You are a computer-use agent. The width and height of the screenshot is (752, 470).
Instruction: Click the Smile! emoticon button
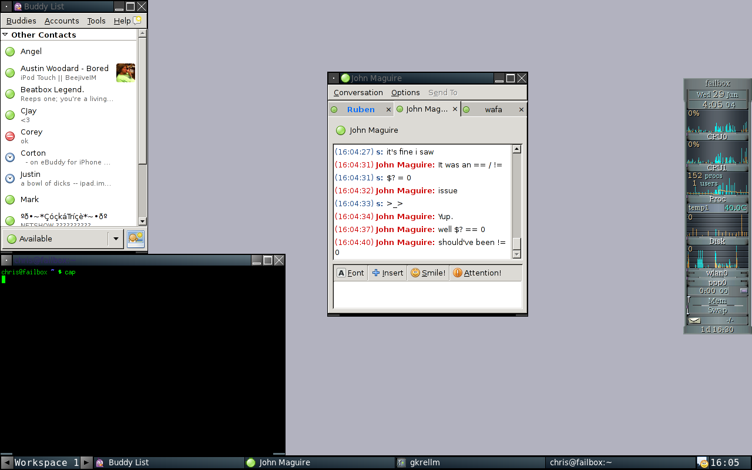428,273
